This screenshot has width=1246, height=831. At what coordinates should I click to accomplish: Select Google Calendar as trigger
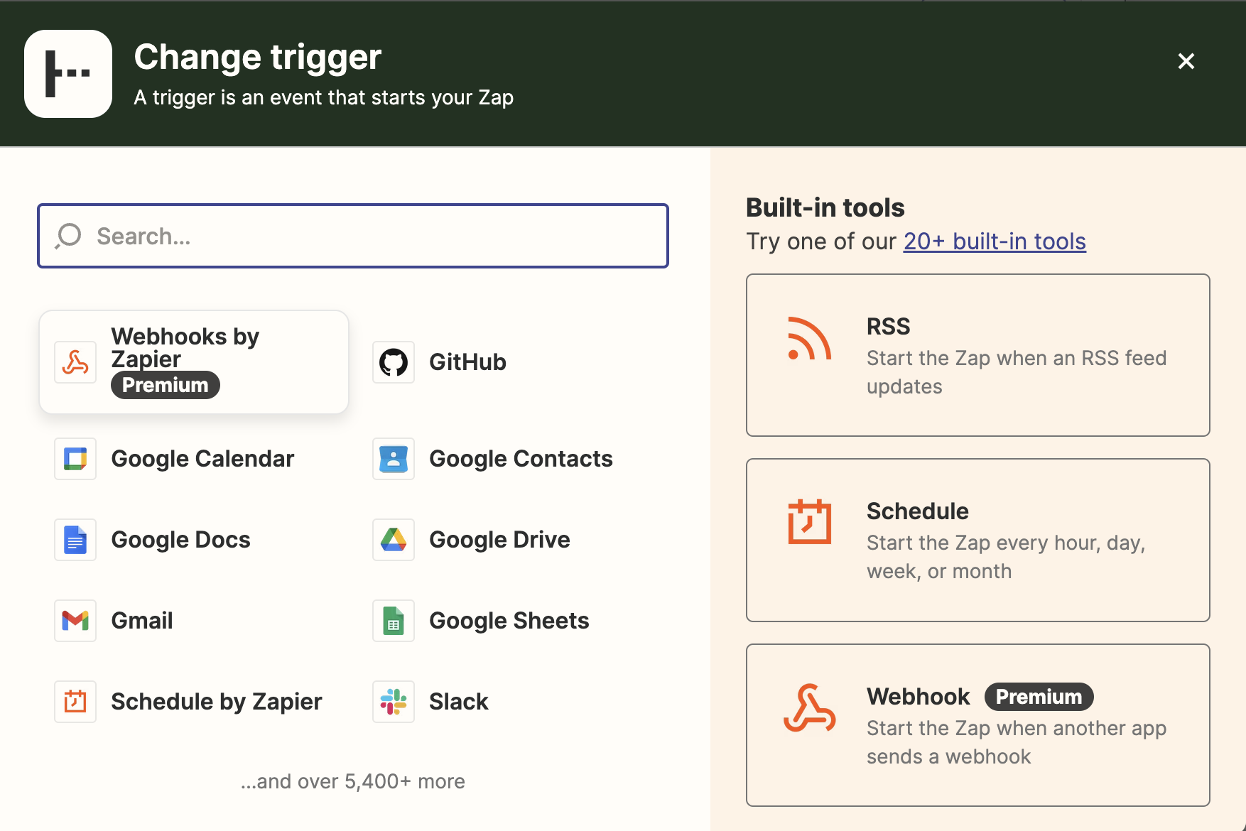(194, 459)
